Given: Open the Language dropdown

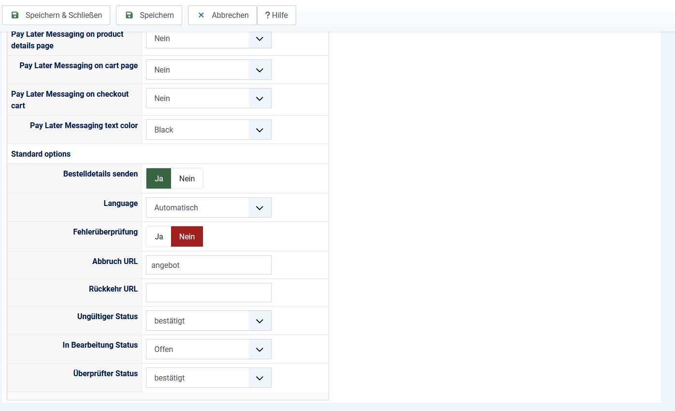Looking at the screenshot, I should [x=208, y=207].
